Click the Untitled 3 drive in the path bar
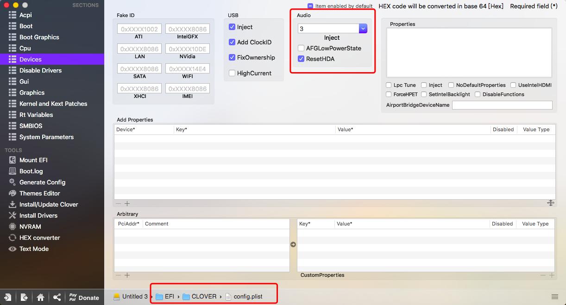 tap(131, 297)
